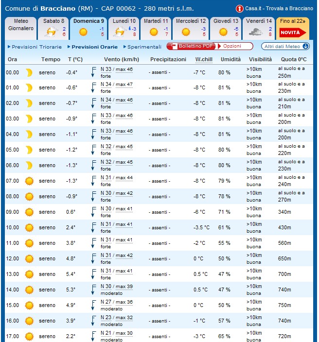
Task: Click the wind arrow icon in 09.00 row
Action: coord(93,212)
